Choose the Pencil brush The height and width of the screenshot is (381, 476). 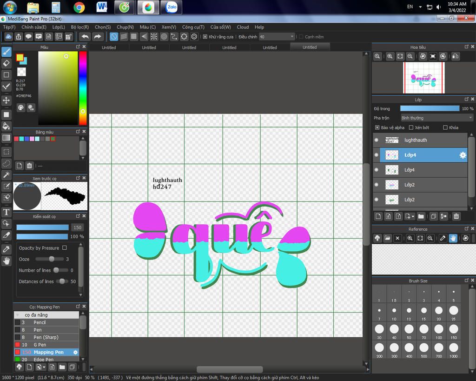[46, 322]
